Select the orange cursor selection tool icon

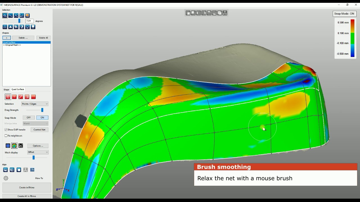click(27, 15)
